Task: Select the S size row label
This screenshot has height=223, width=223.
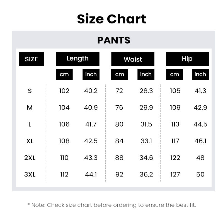Action: point(30,91)
